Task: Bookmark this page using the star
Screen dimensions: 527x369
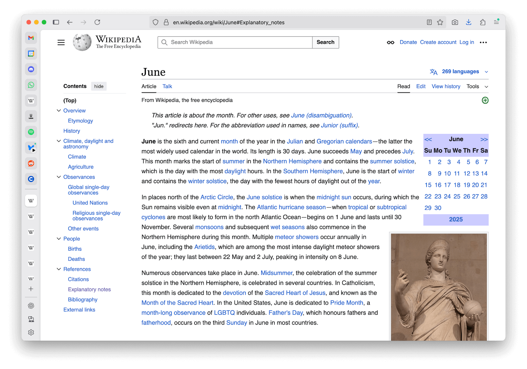Action: click(x=440, y=22)
